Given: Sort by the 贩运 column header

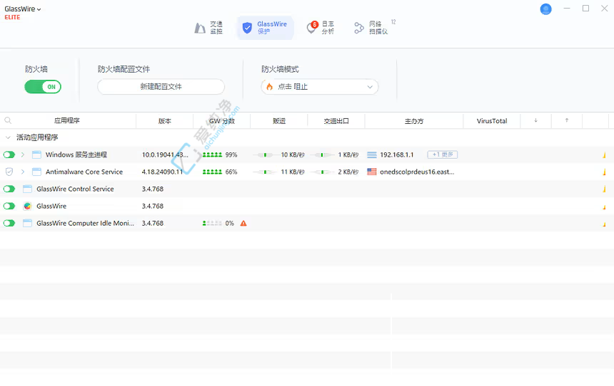Looking at the screenshot, I should click(x=279, y=121).
